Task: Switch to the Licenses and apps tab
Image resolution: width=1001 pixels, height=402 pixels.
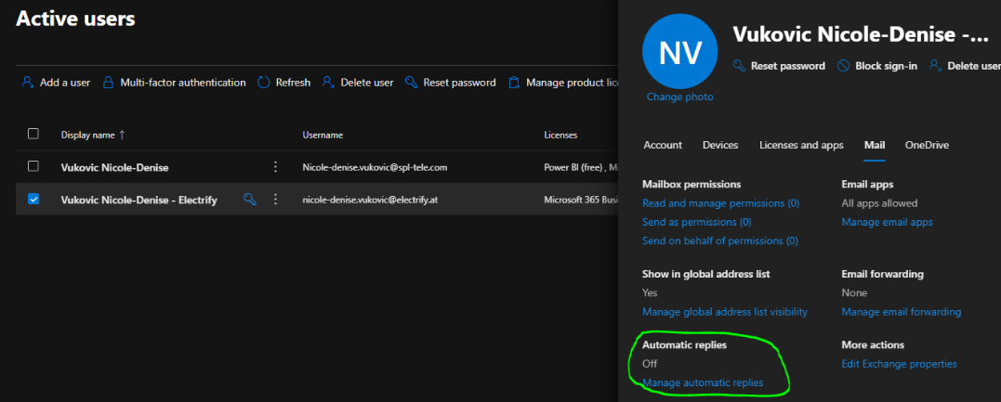Action: click(x=801, y=145)
